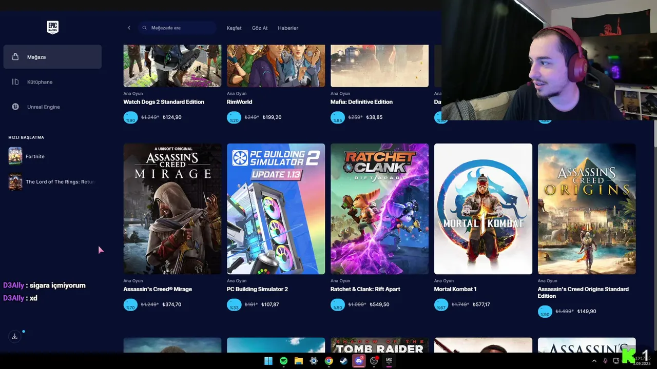657x369 pixels.
Task: Click the %85 discount badge on Mafia
Action: [338, 117]
